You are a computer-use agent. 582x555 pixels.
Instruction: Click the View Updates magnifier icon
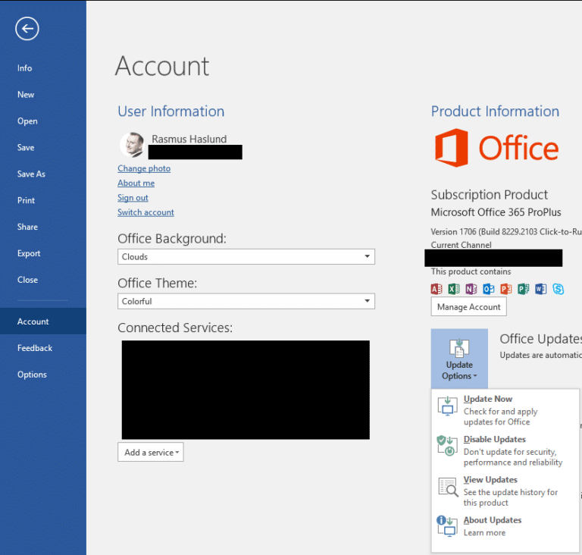coord(448,487)
